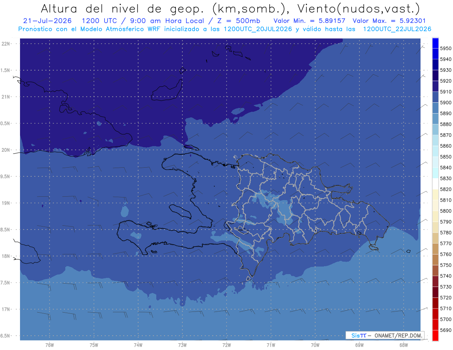Click the "75W" longitude label
Image resolution: width=453 pixels, height=350 pixels.
[x=94, y=345]
